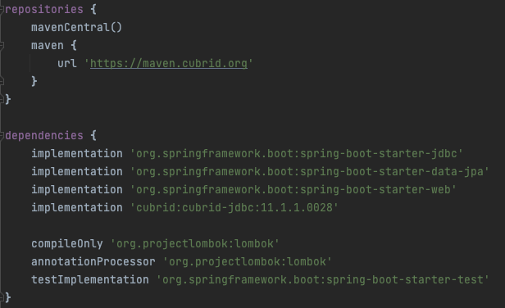Collapse the maven block fold marker

[2, 45]
